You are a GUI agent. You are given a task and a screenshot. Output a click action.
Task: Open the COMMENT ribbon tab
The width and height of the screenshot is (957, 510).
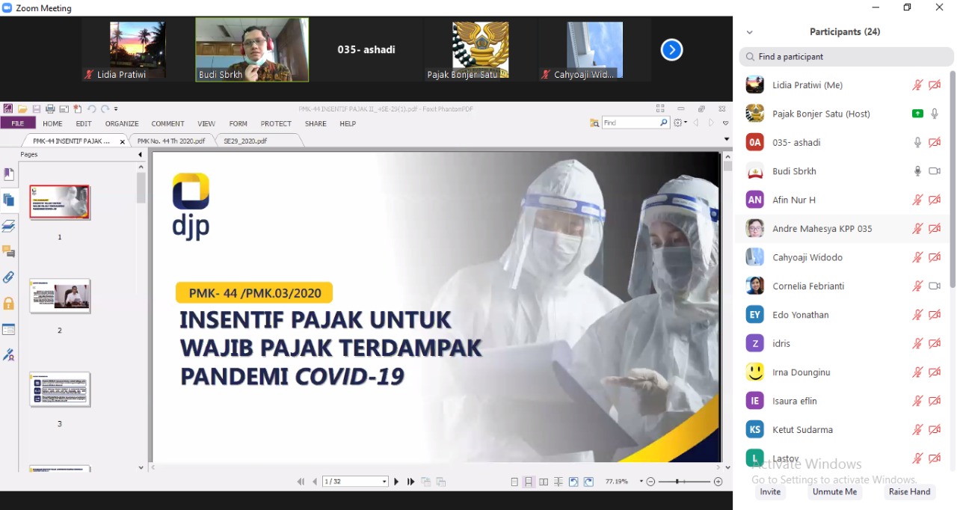(167, 124)
